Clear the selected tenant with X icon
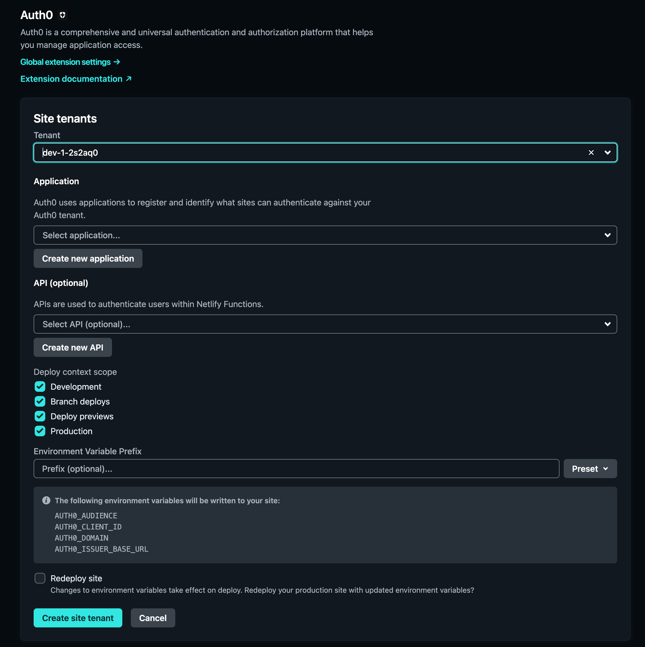The height and width of the screenshot is (647, 645). tap(591, 153)
